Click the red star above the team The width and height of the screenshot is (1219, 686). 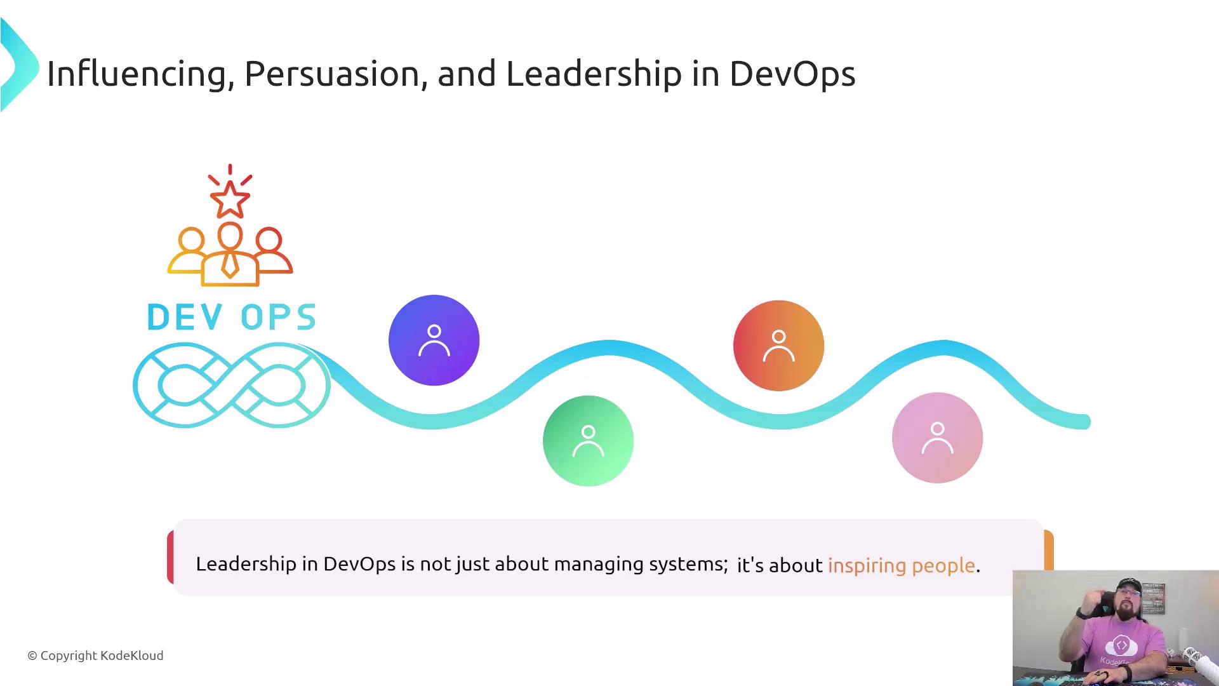pyautogui.click(x=230, y=199)
